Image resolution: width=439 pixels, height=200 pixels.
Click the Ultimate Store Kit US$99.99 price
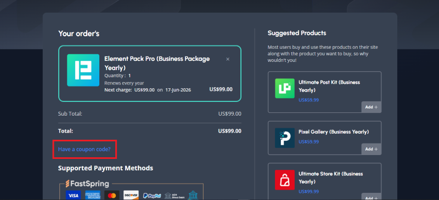point(308,192)
